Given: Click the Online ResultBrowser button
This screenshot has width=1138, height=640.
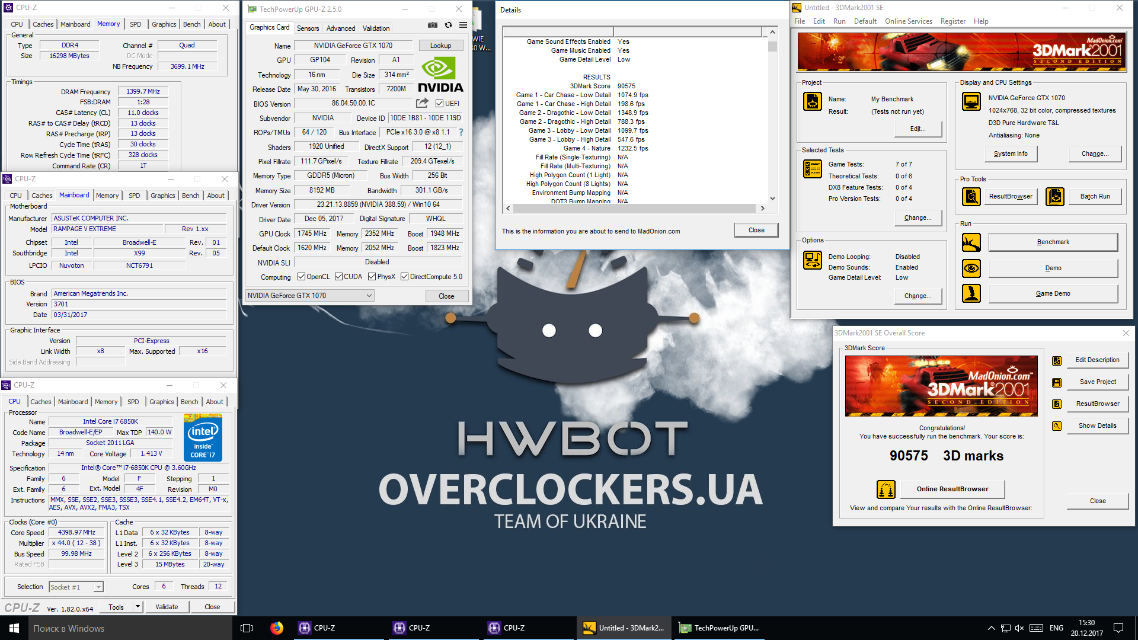Looking at the screenshot, I should click(952, 489).
